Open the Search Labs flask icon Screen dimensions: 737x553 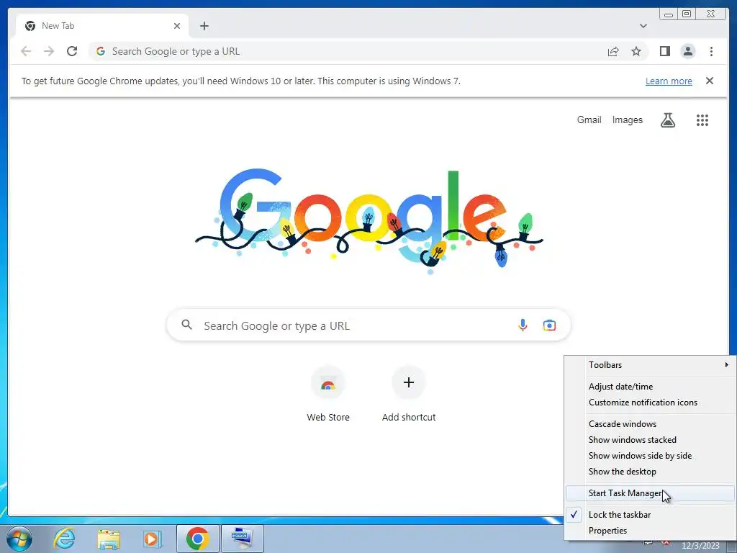click(667, 120)
